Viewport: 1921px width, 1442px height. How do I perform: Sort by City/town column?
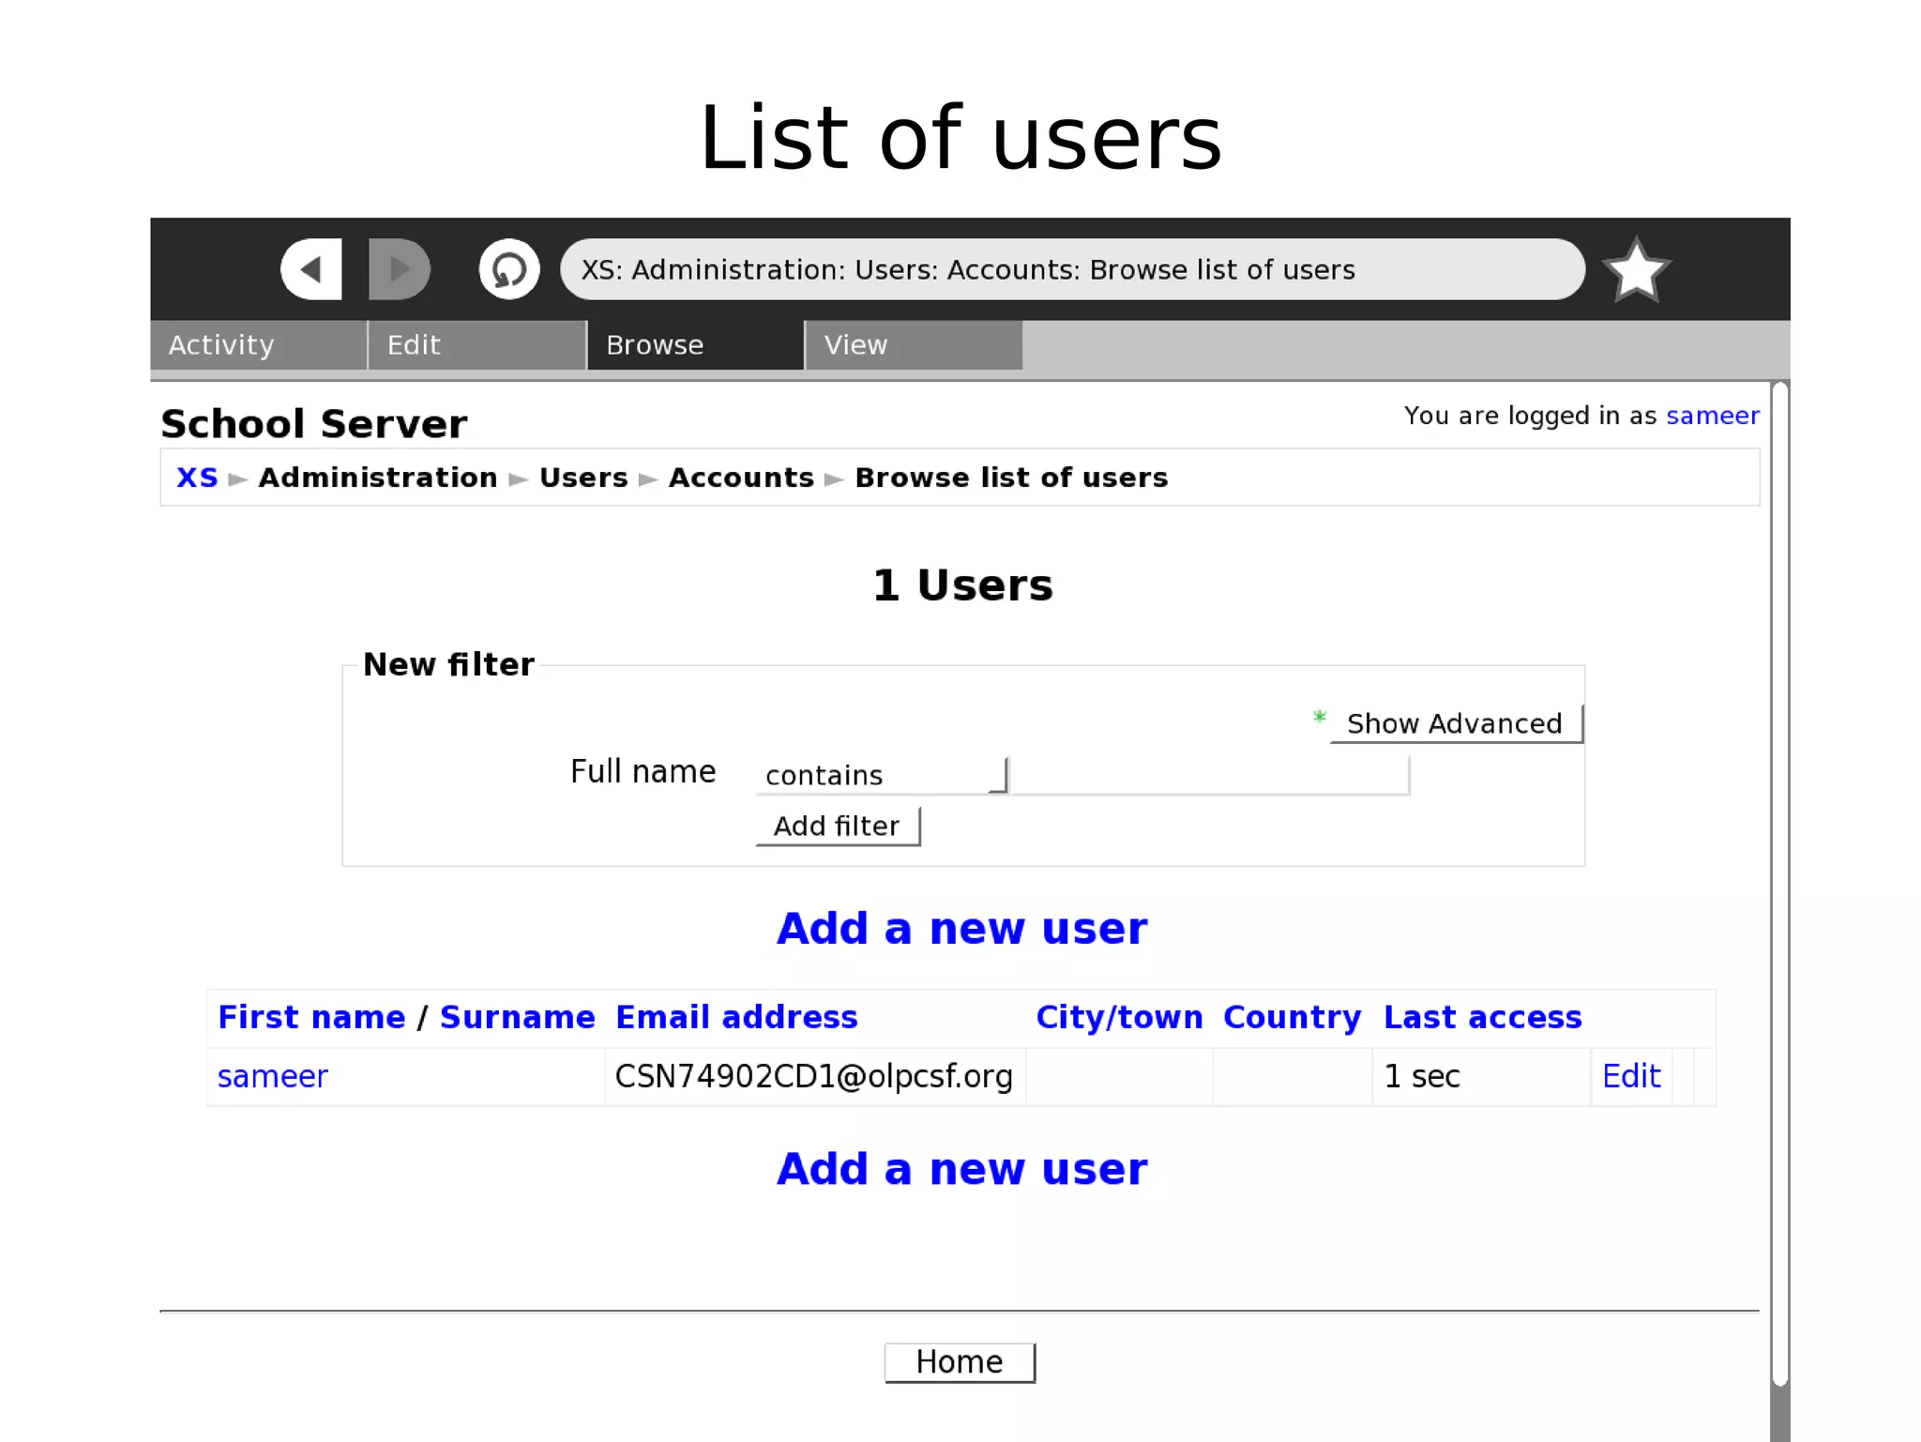pyautogui.click(x=1119, y=1017)
